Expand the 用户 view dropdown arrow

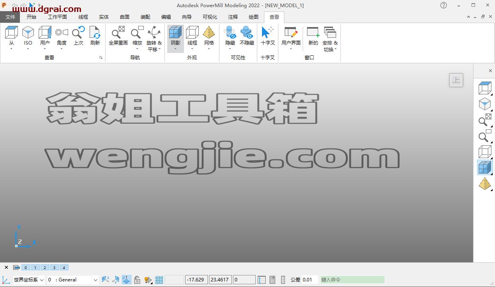point(45,49)
